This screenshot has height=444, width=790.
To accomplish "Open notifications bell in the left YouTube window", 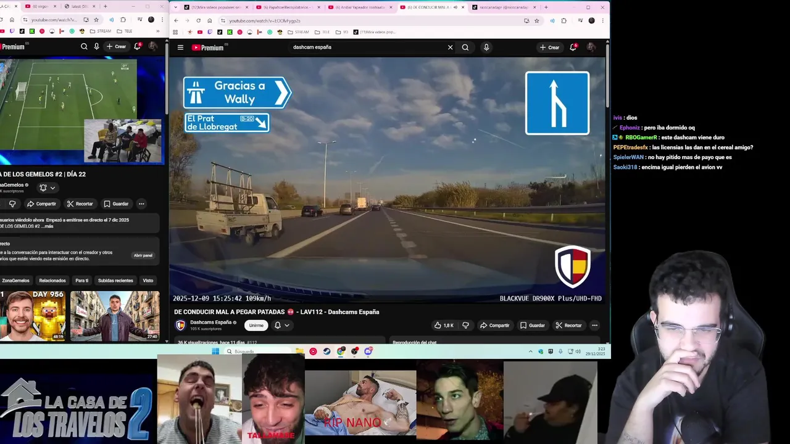I will coord(138,46).
